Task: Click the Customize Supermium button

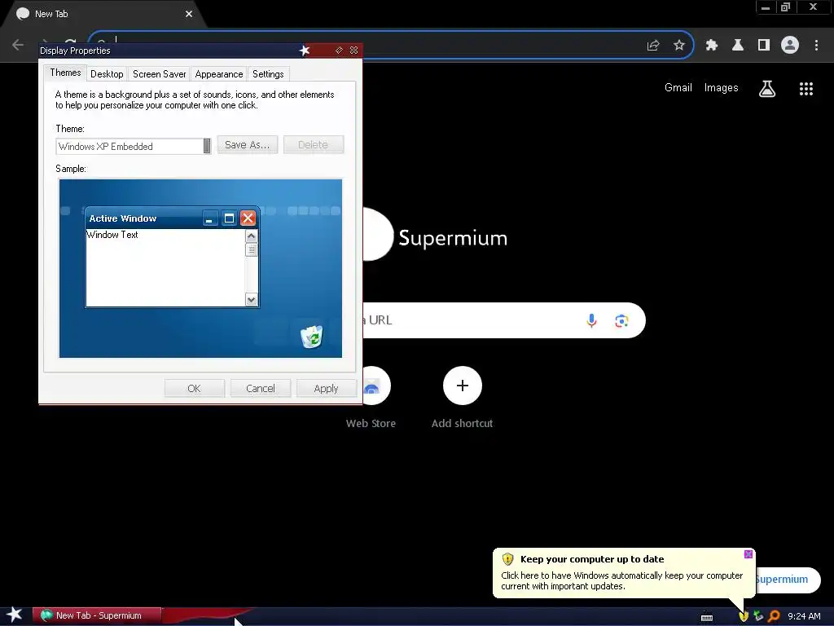Action: [x=788, y=580]
